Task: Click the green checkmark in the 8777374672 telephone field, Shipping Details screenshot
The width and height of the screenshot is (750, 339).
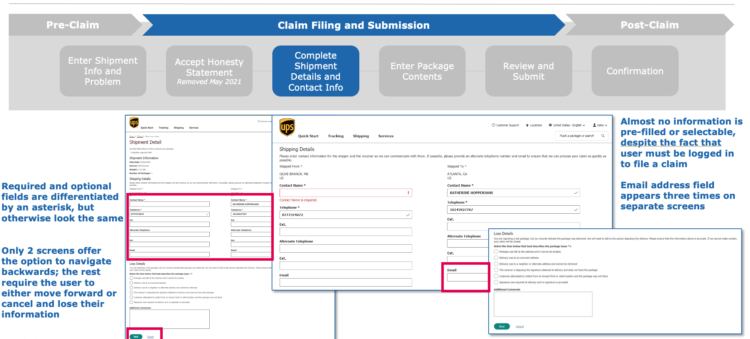Action: click(x=408, y=215)
